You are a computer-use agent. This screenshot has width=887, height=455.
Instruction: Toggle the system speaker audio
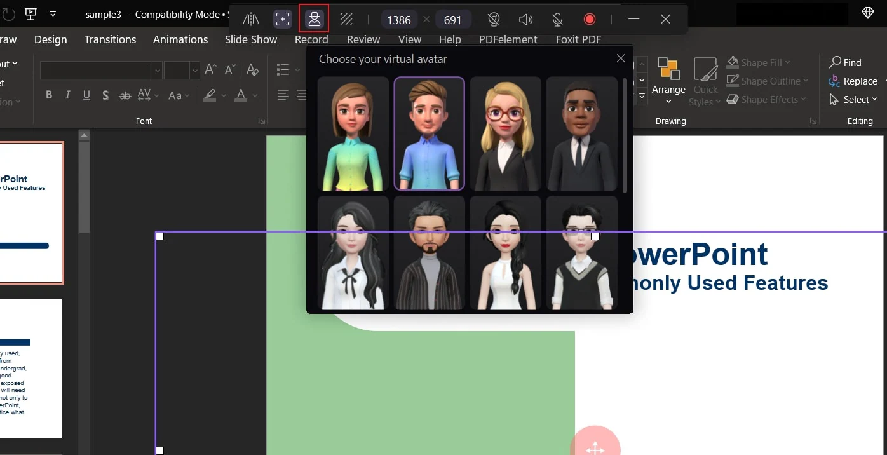525,19
